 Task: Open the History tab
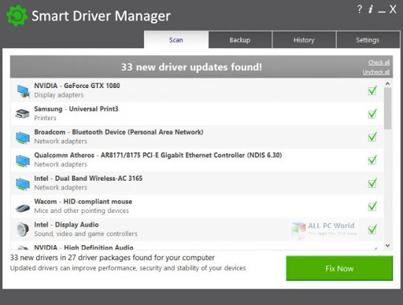(x=304, y=40)
